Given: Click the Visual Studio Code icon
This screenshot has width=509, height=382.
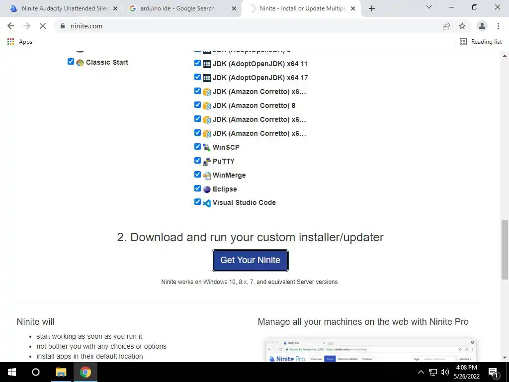Looking at the screenshot, I should click(206, 203).
